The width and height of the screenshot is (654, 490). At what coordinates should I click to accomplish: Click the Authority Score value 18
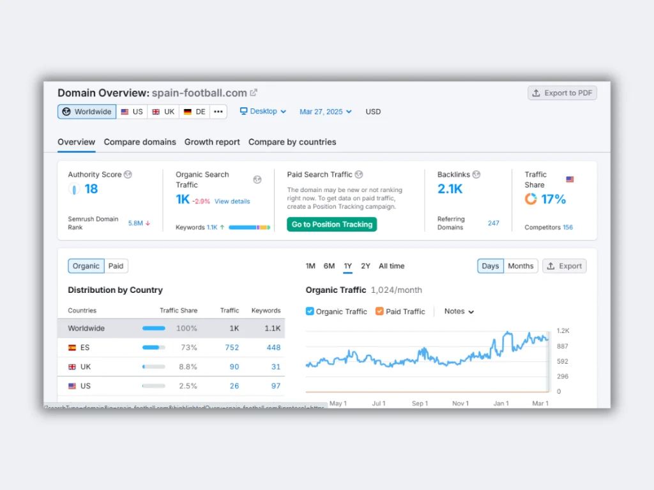[x=91, y=189]
